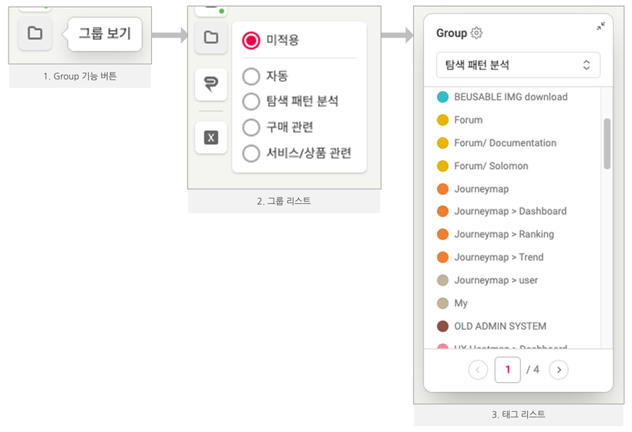
Task: Go to previous tag page arrow
Action: click(x=478, y=370)
